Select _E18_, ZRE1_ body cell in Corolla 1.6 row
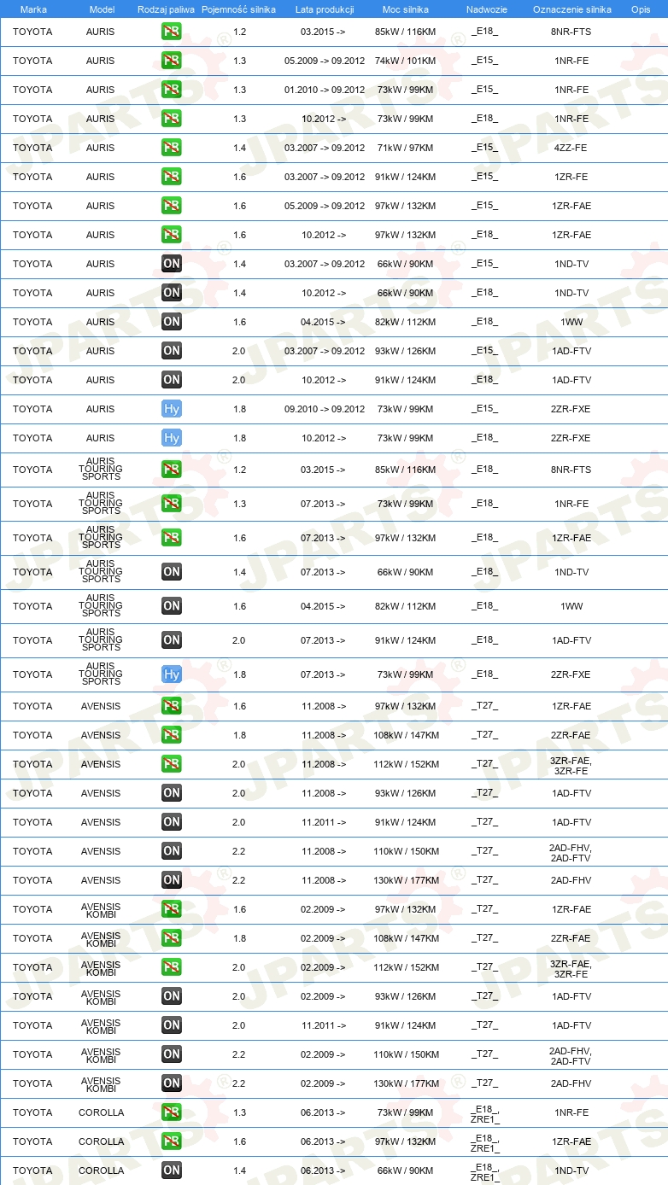Screen dimensions: 668x1185 (485, 1141)
